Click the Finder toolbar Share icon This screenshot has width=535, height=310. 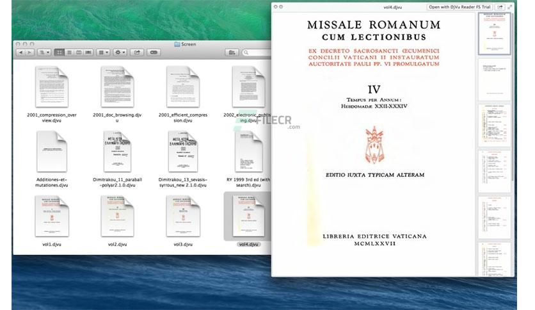[137, 53]
